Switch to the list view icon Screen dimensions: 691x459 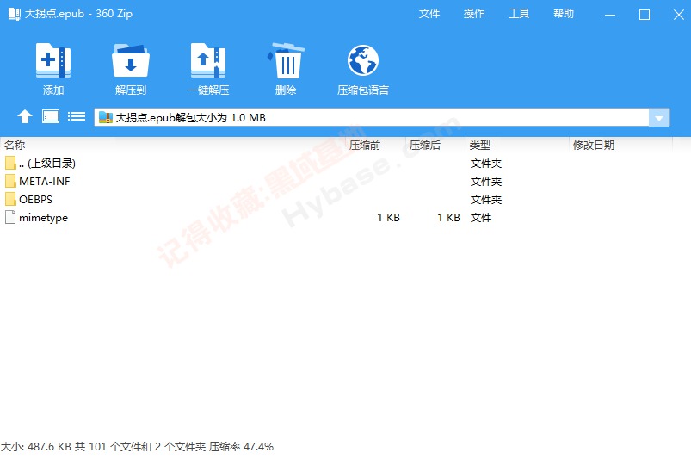pos(77,116)
